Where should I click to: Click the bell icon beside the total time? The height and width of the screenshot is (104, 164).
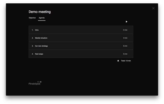tap(118, 61)
